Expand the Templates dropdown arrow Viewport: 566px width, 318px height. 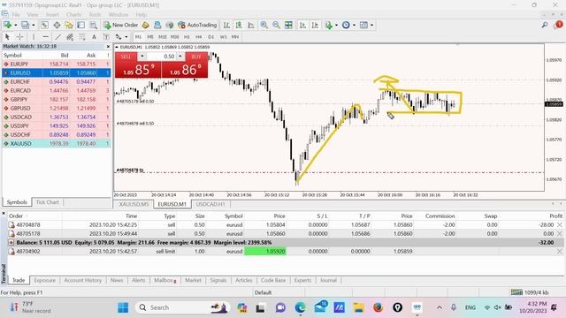tap(371, 25)
